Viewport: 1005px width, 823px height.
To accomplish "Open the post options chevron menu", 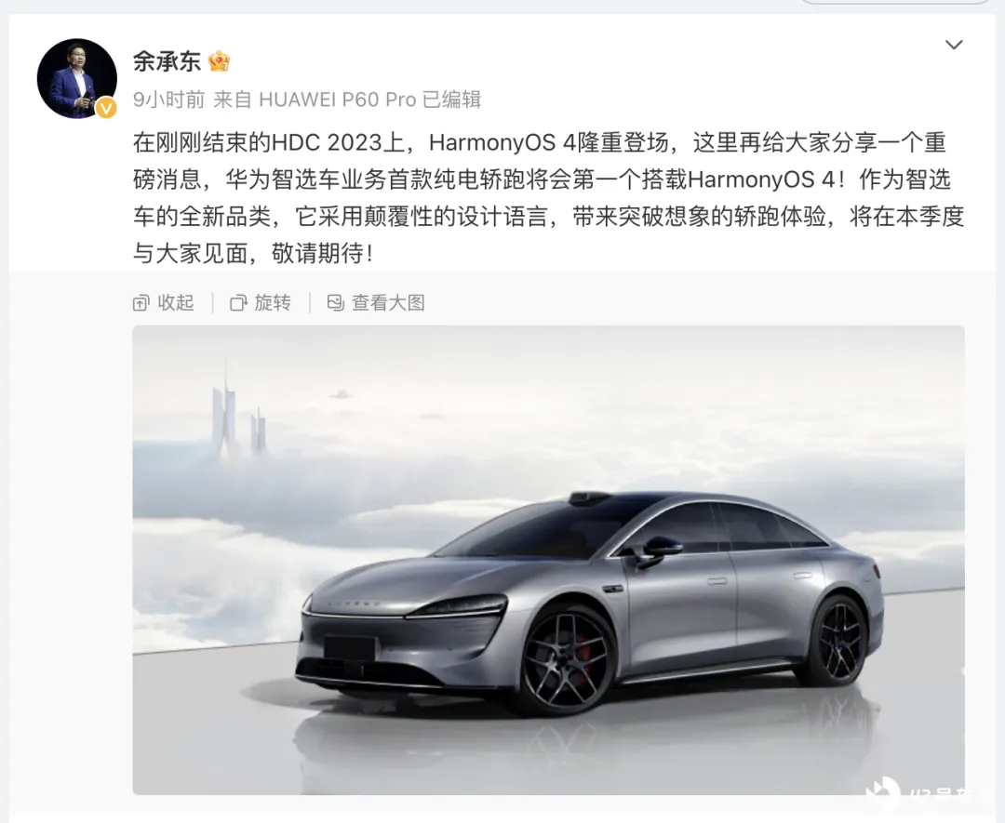I will (x=954, y=45).
